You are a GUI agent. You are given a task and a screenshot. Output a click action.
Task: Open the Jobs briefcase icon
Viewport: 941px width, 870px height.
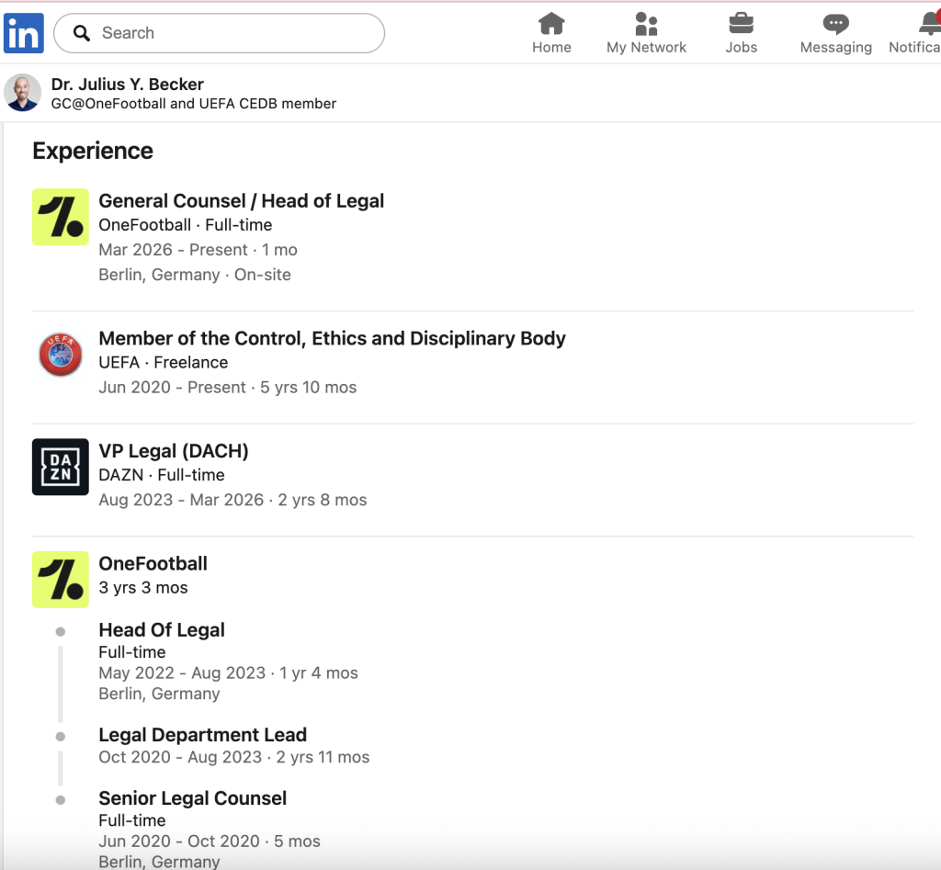[741, 23]
